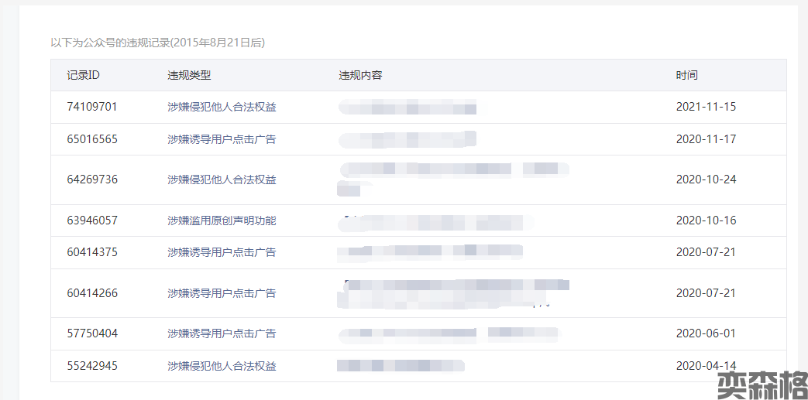Screen dimensions: 808x400
Task: Click record ID 74109701
Action: tap(92, 107)
